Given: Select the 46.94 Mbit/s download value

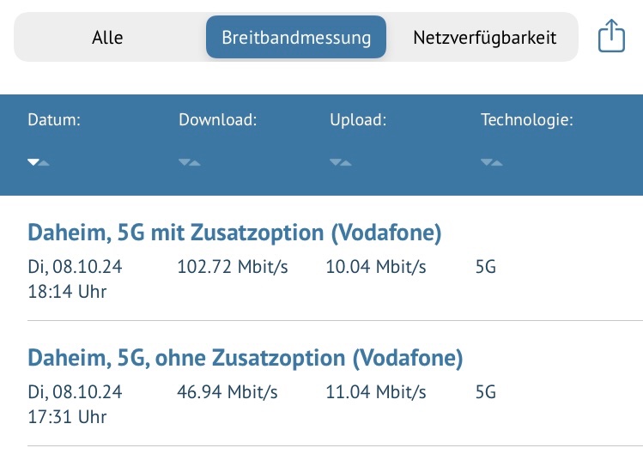Looking at the screenshot, I should 227,393.
